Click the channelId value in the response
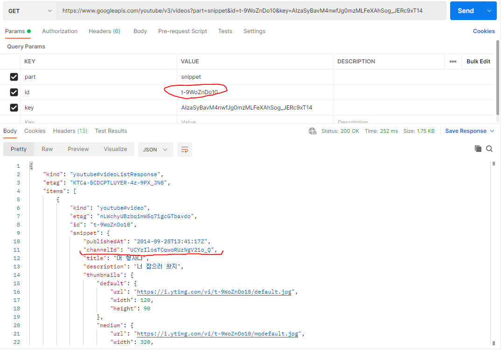Viewport: 501px width, 350px height. coord(170,250)
